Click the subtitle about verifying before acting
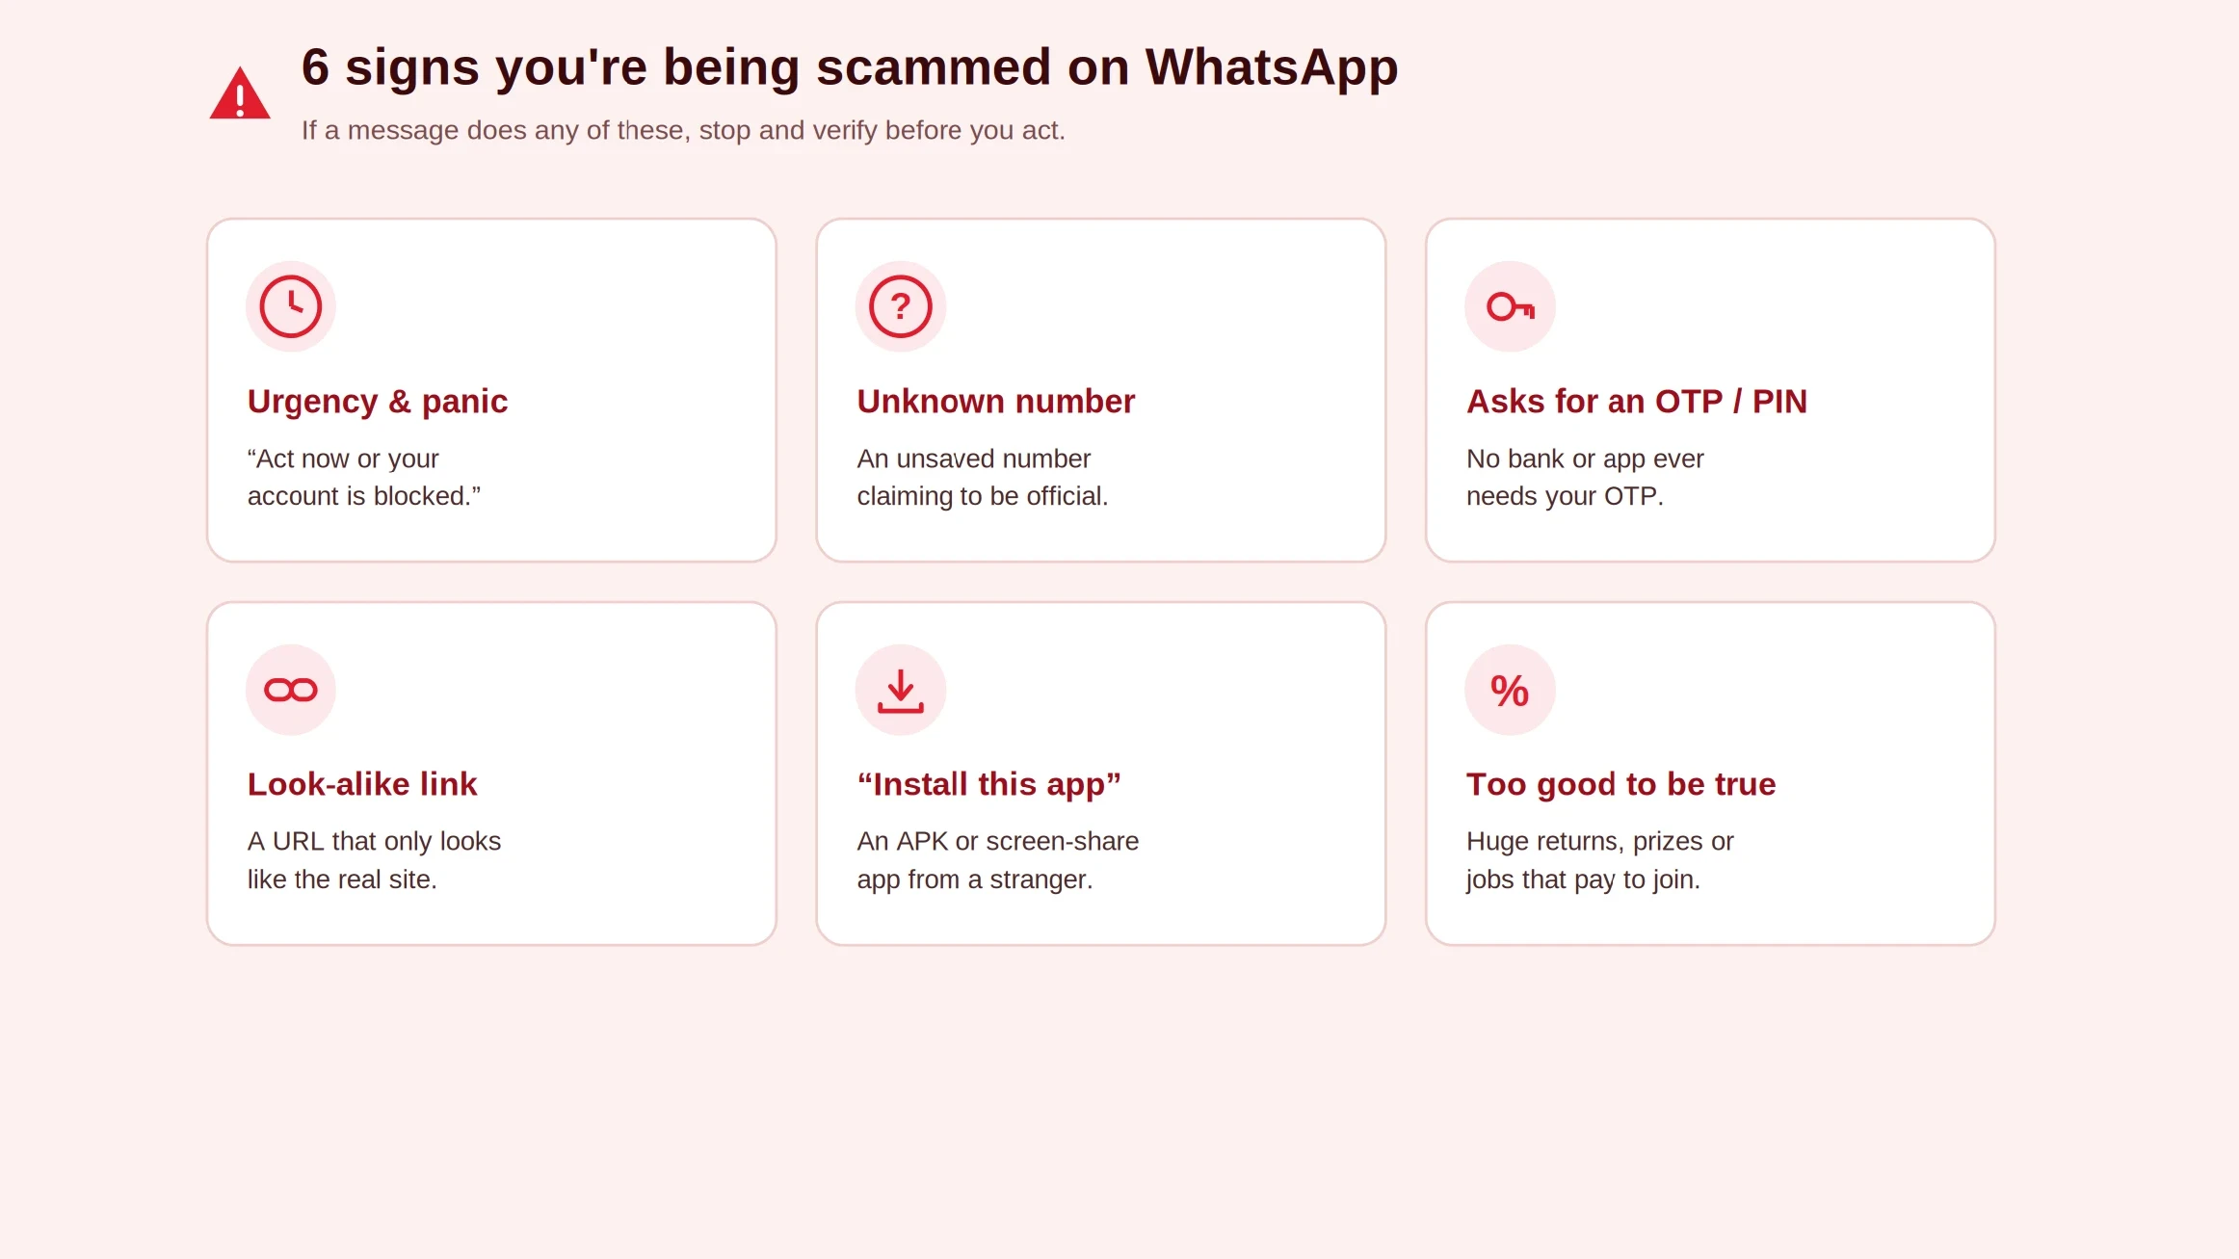This screenshot has height=1259, width=2239. [683, 130]
